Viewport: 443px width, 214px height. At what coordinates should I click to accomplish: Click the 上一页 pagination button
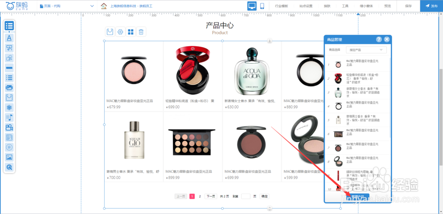pos(181,196)
